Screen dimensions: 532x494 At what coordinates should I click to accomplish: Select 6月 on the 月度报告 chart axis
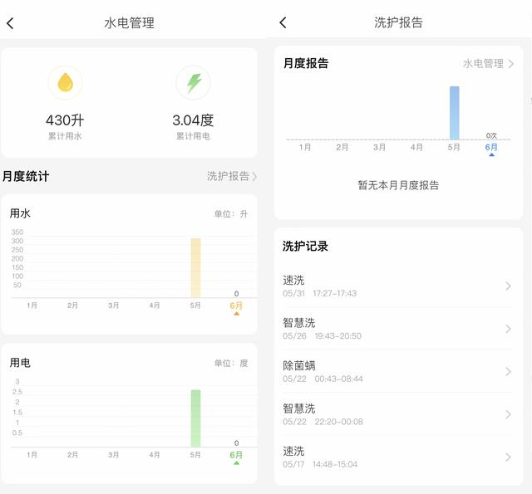click(491, 148)
